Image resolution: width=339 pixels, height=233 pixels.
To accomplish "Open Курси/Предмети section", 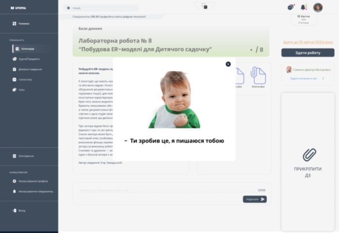I will click(x=28, y=59).
